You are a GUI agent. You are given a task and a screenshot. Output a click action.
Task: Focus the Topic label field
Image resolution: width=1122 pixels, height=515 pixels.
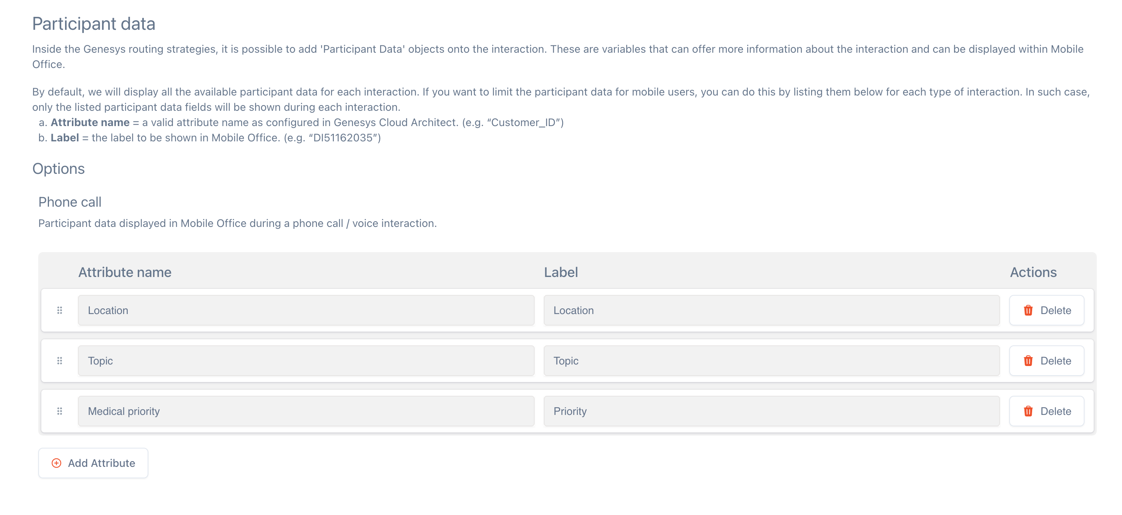(771, 361)
